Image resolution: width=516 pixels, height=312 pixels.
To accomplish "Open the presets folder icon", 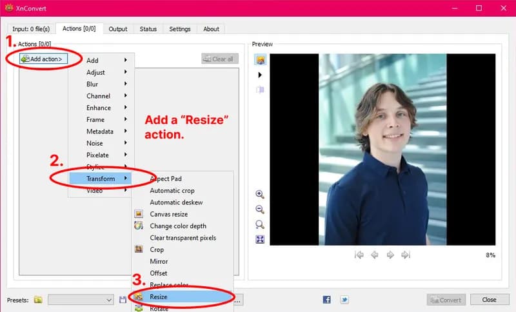I will [x=38, y=300].
